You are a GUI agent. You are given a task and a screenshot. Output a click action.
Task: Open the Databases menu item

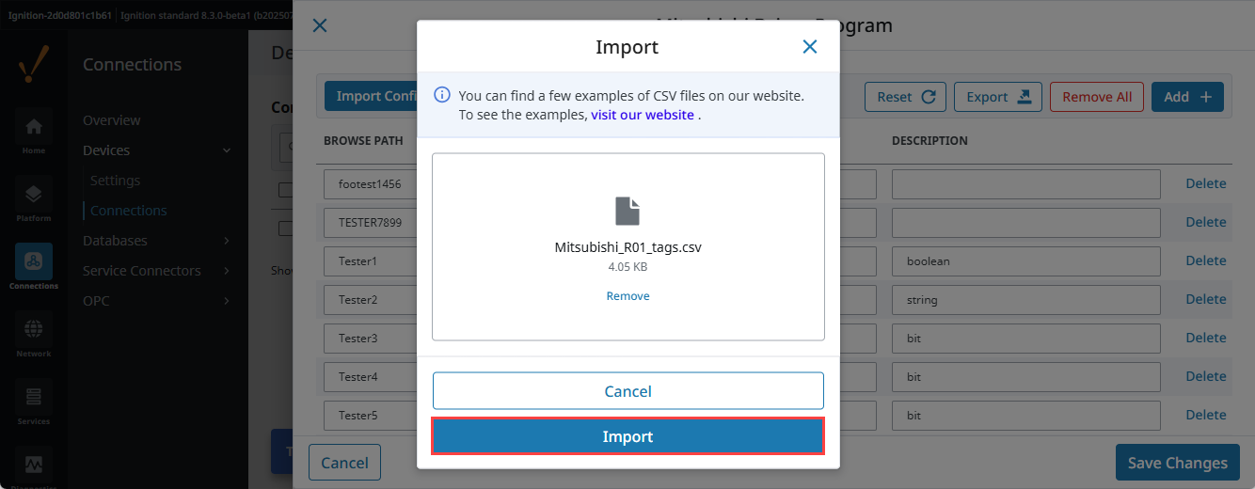[x=115, y=241]
